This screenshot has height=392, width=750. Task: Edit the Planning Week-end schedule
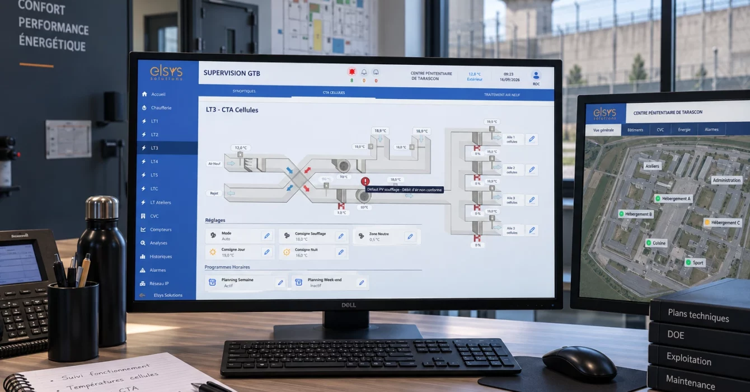click(362, 282)
